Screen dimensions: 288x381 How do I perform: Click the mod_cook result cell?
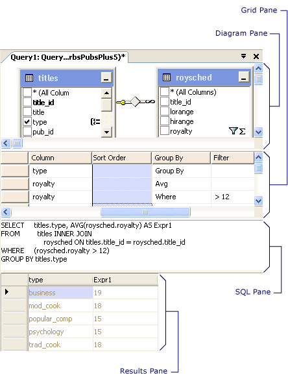tap(61, 306)
